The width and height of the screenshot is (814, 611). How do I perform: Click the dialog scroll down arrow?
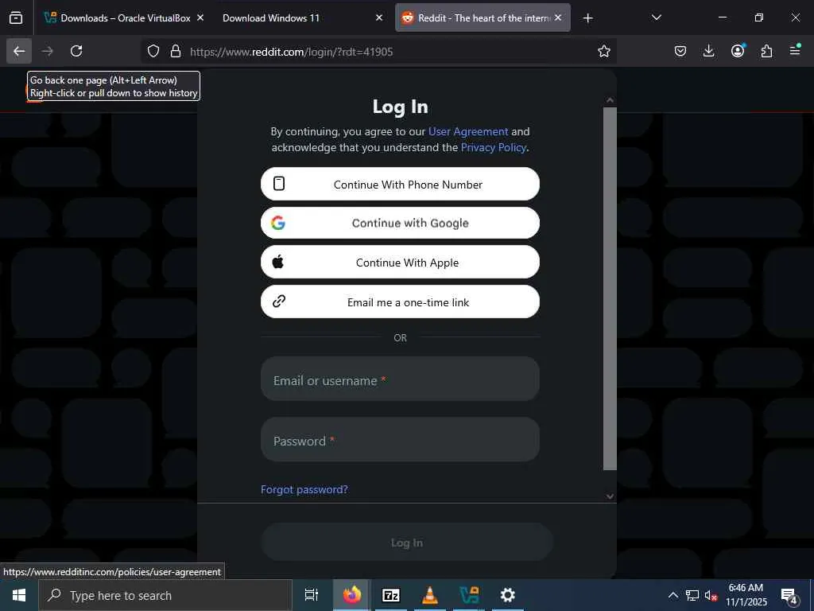pos(610,496)
